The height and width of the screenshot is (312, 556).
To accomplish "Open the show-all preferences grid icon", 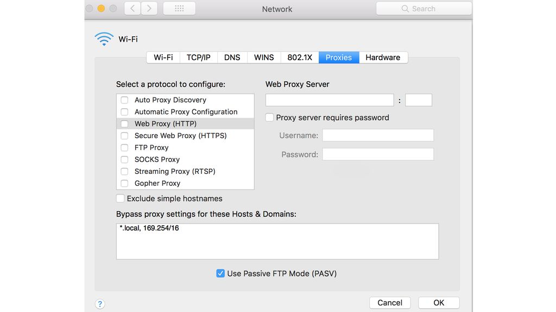I will [x=179, y=9].
